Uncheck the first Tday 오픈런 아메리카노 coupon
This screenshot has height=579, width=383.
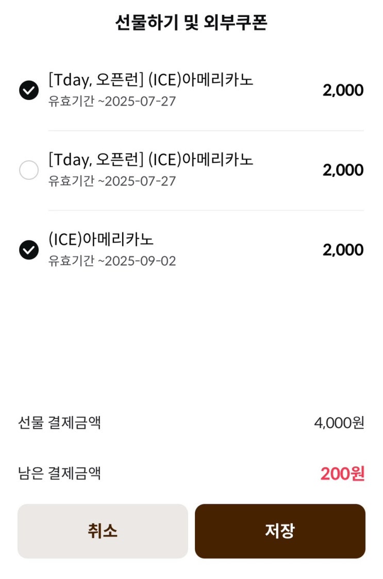click(29, 91)
